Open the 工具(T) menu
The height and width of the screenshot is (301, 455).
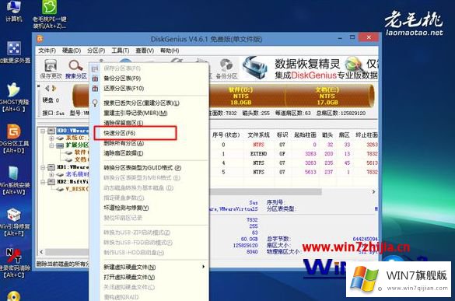coord(121,51)
